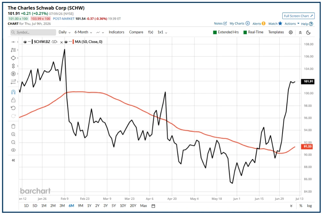Open more options dots for MA indicator

(x=70, y=42)
